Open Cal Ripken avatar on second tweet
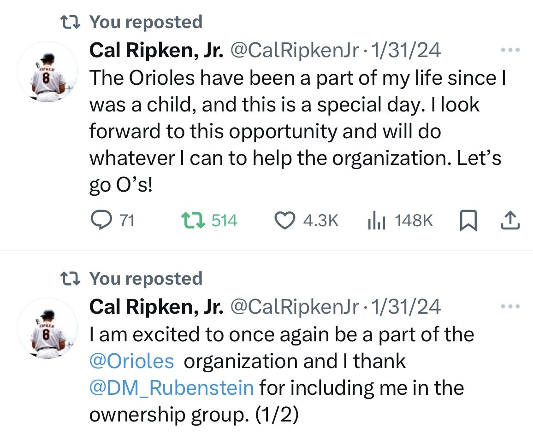This screenshot has height=439, width=533. click(x=47, y=328)
